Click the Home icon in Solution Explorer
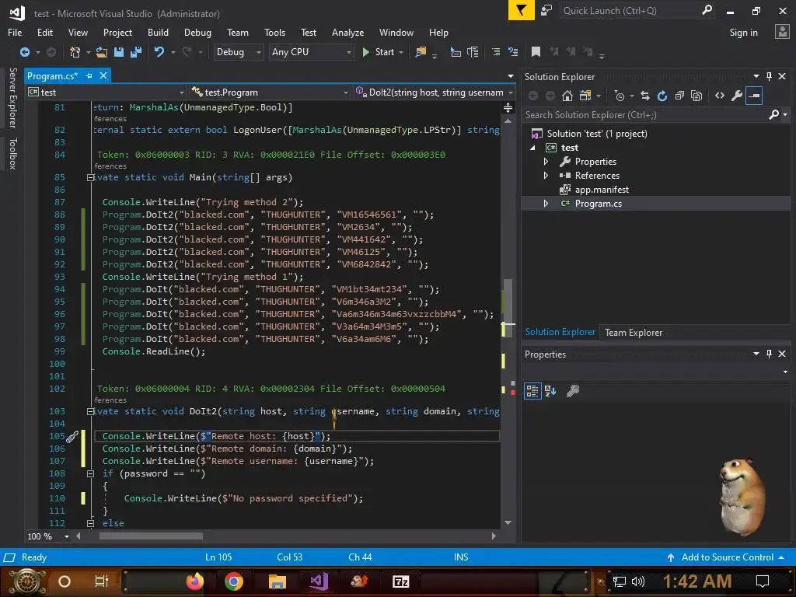This screenshot has width=796, height=597. tap(567, 96)
